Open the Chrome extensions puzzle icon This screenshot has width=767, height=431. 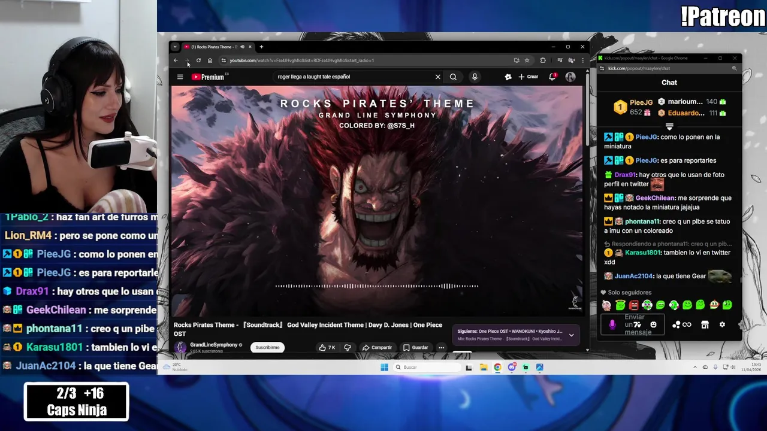[543, 60]
